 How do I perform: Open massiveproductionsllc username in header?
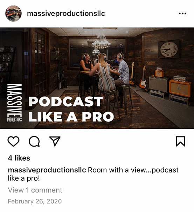(66, 14)
